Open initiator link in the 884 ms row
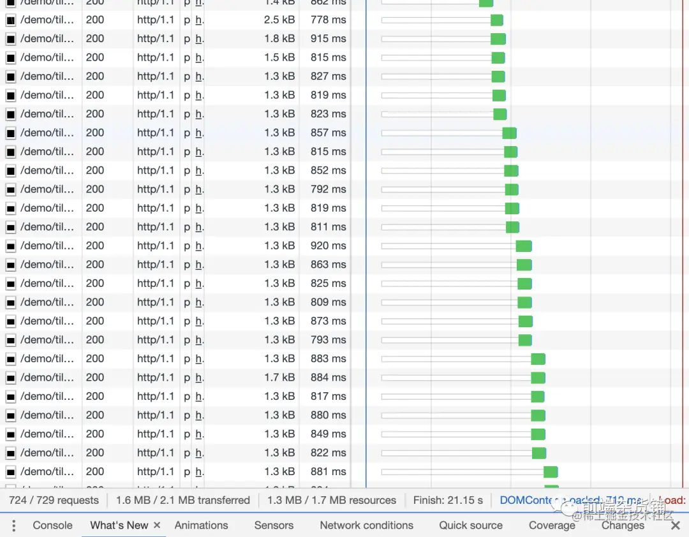The height and width of the screenshot is (537, 689). [x=199, y=378]
